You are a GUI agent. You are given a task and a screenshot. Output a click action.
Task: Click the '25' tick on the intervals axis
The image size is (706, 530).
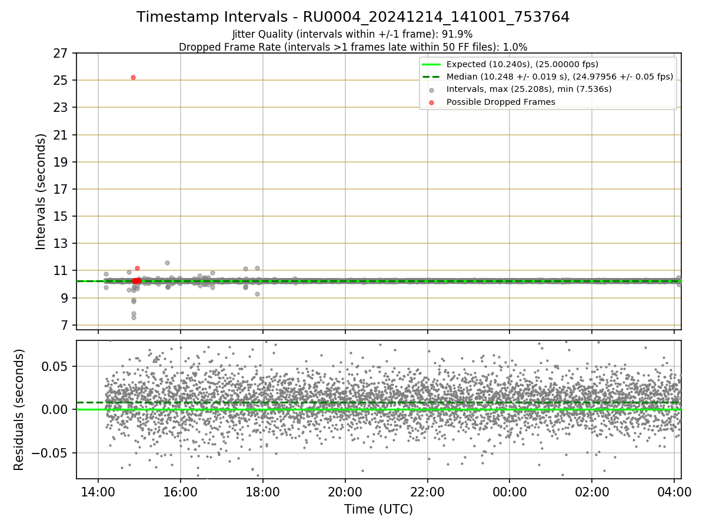[62, 81]
